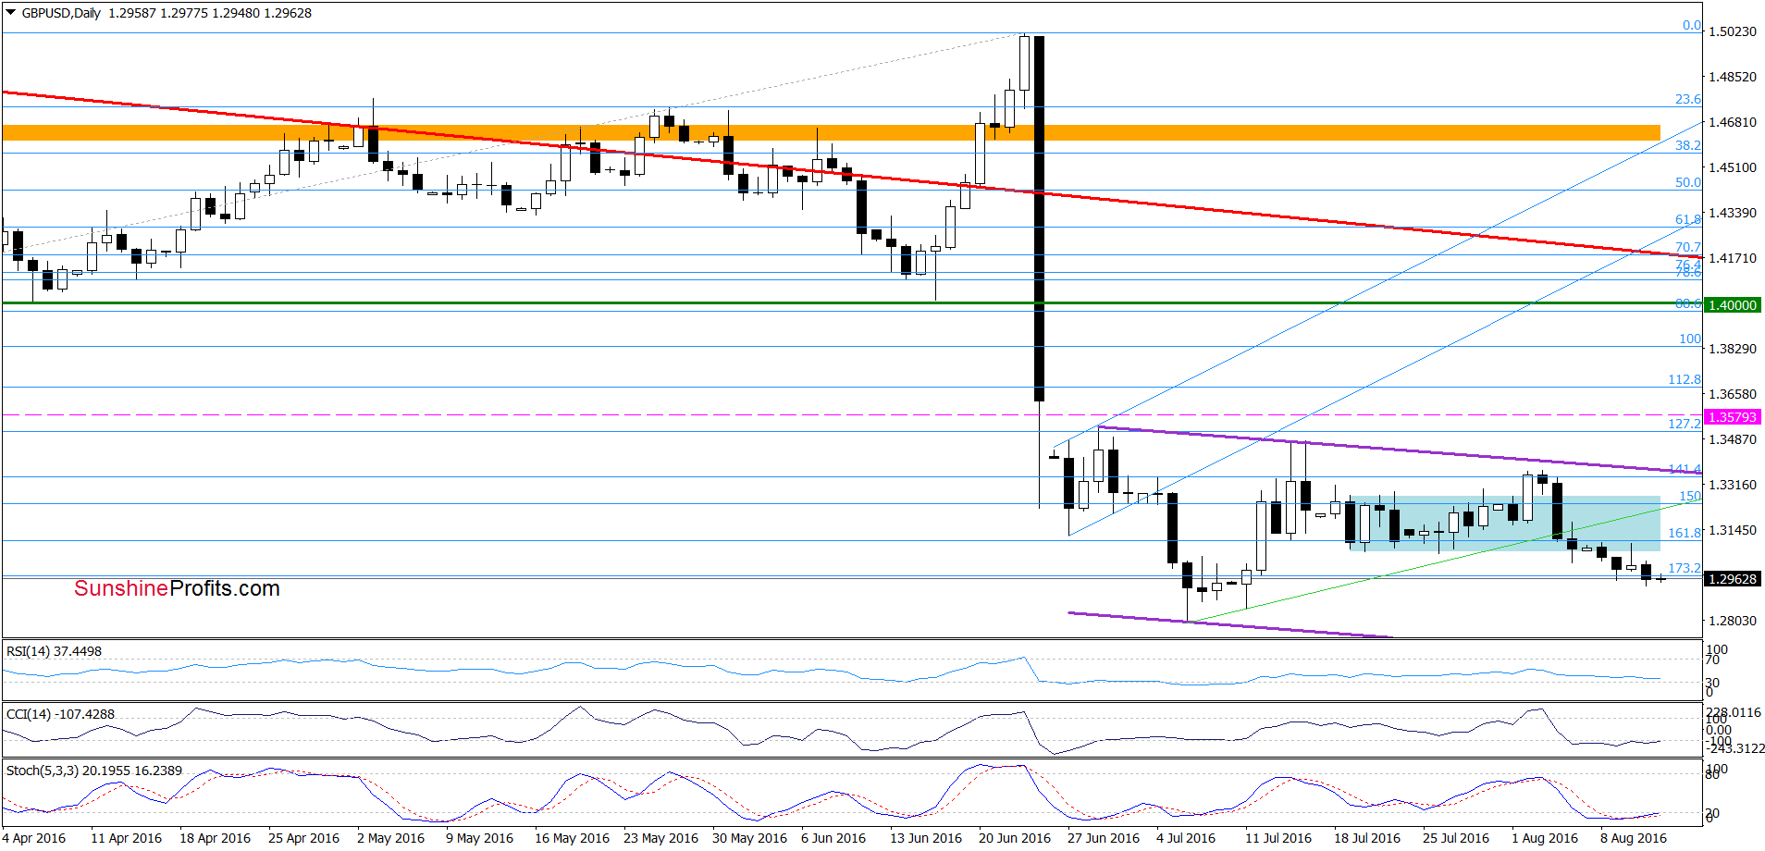Click the 1.38290 price axis value
The image size is (1765, 851).
[x=1732, y=349]
